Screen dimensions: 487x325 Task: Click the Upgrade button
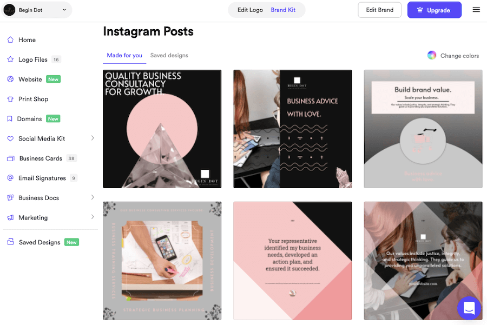click(434, 10)
